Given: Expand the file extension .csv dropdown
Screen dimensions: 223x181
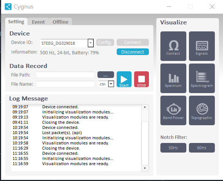Looking at the screenshot, I should pos(111,84).
